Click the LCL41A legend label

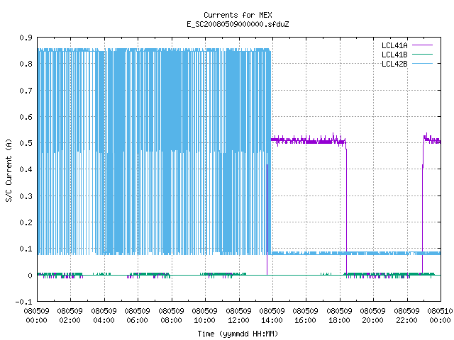(x=394, y=45)
